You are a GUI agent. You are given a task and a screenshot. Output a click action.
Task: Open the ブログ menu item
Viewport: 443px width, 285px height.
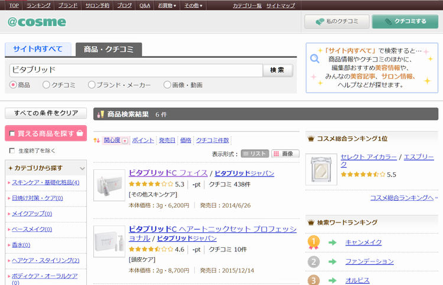pos(124,5)
